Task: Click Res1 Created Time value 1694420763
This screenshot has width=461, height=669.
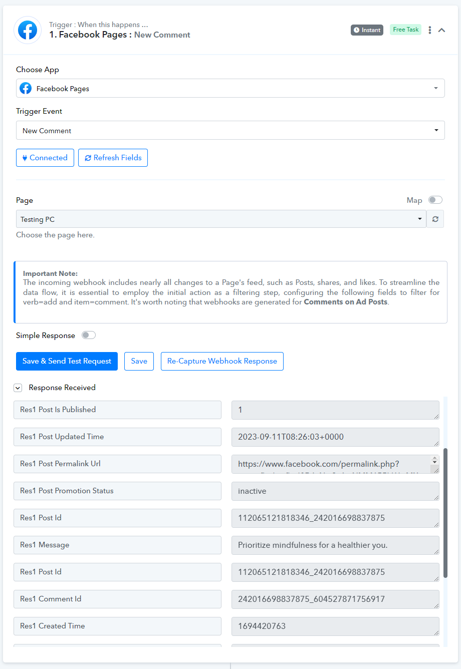Action: (335, 626)
